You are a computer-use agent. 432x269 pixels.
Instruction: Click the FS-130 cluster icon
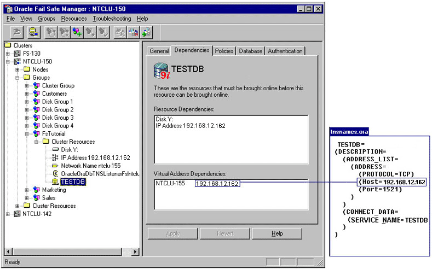click(18, 54)
